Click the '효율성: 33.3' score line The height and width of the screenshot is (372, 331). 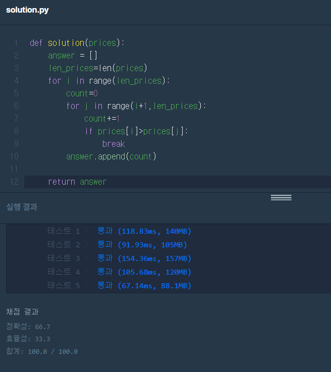click(28, 339)
